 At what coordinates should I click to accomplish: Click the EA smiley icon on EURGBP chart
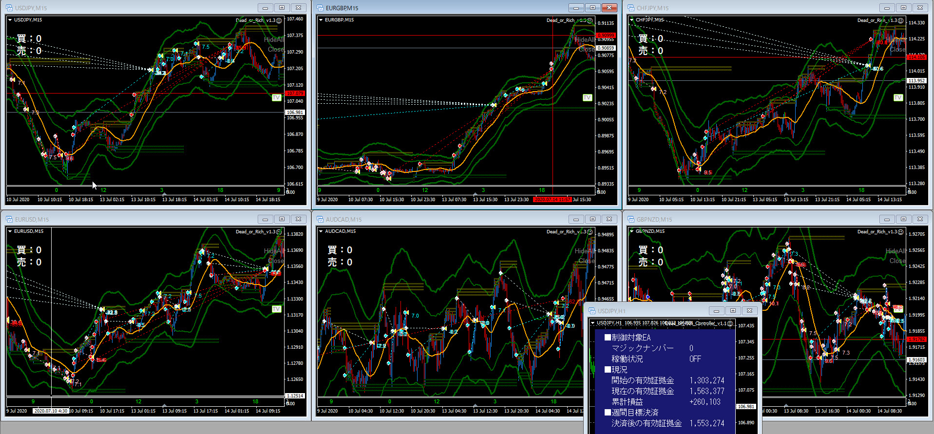[x=590, y=20]
